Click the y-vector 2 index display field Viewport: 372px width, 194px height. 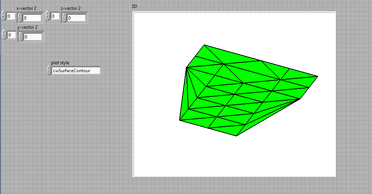click(12, 35)
